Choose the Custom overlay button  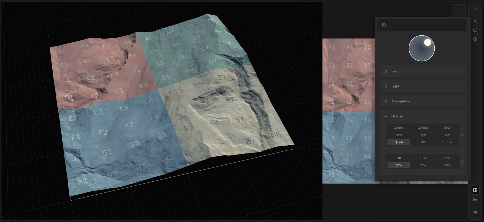447,142
